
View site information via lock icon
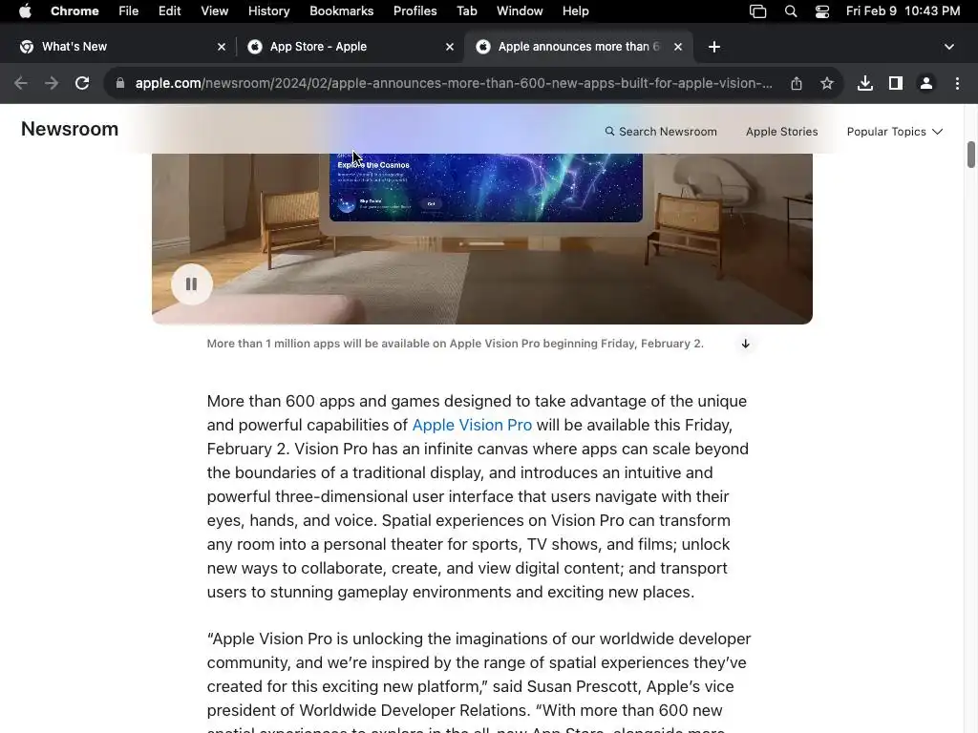(x=119, y=83)
